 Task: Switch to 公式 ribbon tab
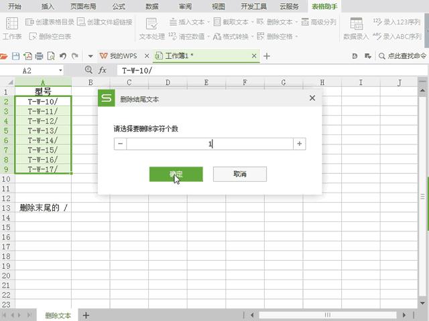pyautogui.click(x=119, y=6)
